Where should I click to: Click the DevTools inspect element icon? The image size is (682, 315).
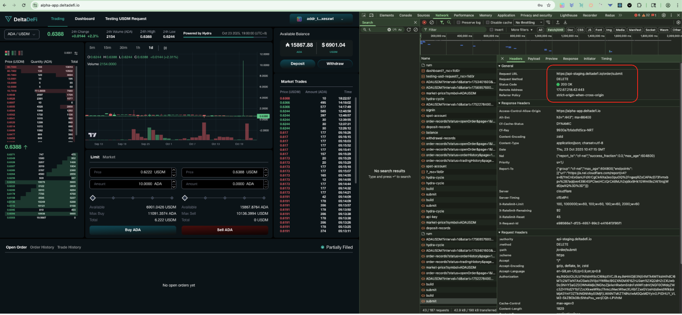pyautogui.click(x=364, y=15)
